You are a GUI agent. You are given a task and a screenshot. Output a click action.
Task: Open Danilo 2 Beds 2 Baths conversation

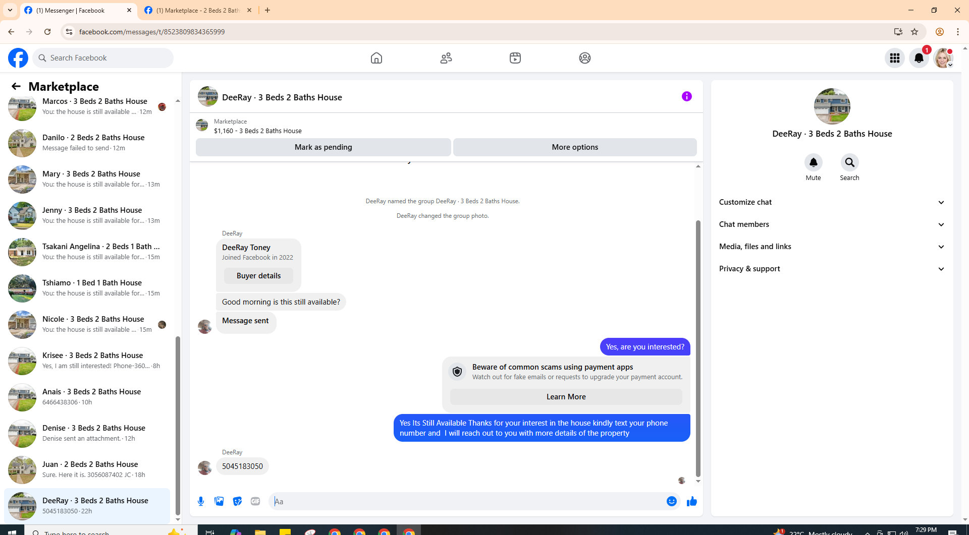87,143
